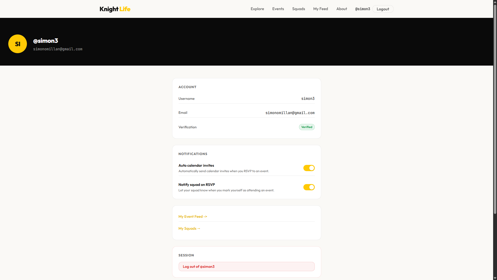Click Log out of @simon3 button
497x280 pixels.
click(246, 267)
